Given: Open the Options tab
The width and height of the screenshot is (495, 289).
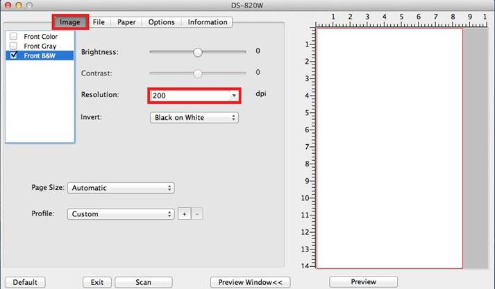Looking at the screenshot, I should pyautogui.click(x=161, y=22).
